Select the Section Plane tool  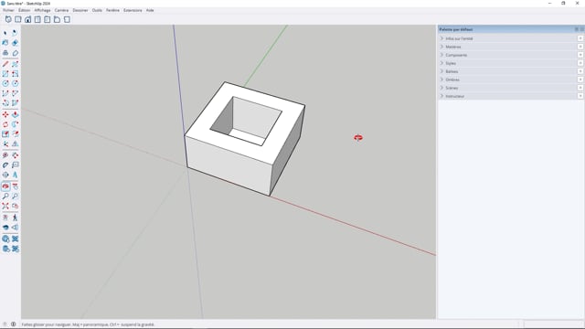(15, 228)
